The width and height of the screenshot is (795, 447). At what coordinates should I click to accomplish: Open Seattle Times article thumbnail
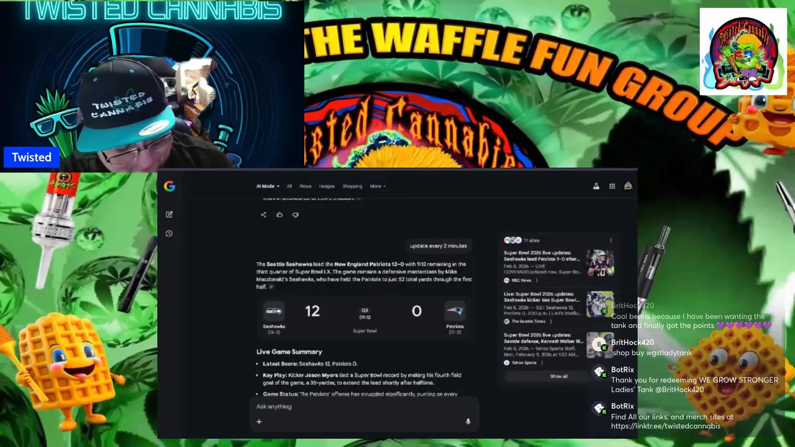pyautogui.click(x=600, y=304)
